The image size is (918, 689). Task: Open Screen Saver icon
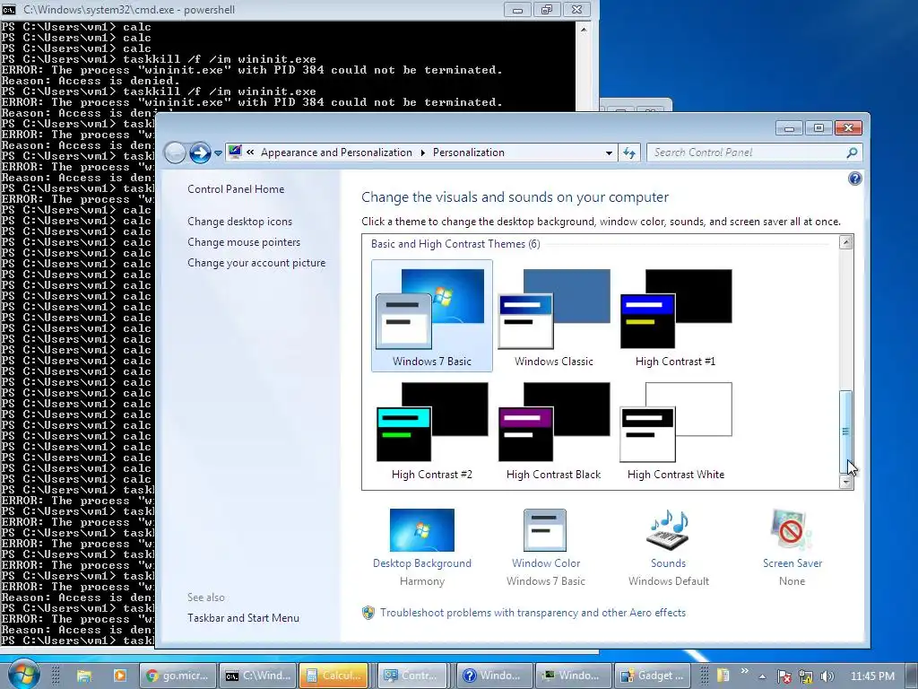pos(792,529)
